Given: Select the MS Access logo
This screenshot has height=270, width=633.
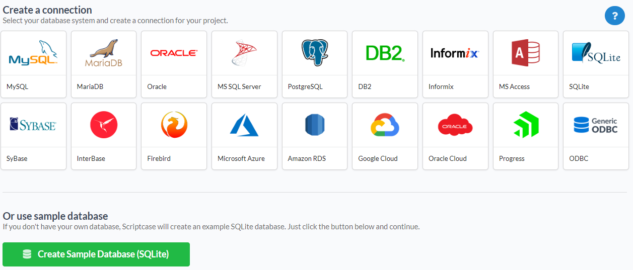Looking at the screenshot, I should [x=526, y=53].
